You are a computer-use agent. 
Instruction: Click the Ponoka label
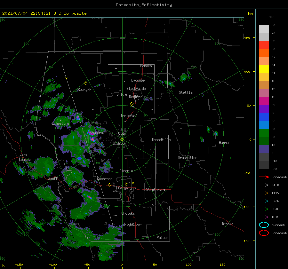[146, 66]
